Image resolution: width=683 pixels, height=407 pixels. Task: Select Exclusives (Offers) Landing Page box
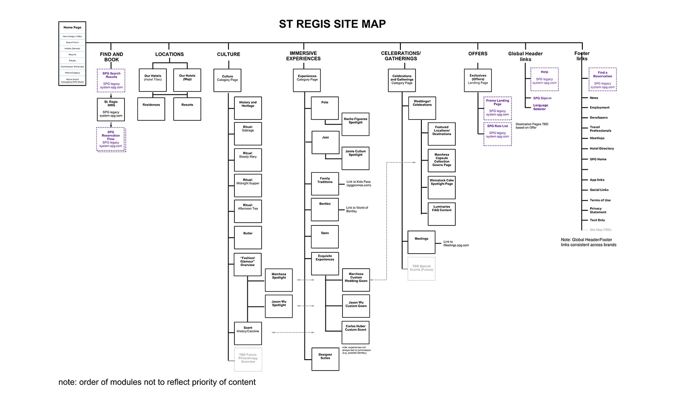(x=478, y=80)
